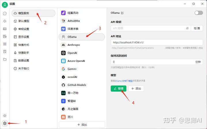This screenshot has height=129, width=207.
Task: Choose the 智谱AI provider icon
Action: [63, 101]
